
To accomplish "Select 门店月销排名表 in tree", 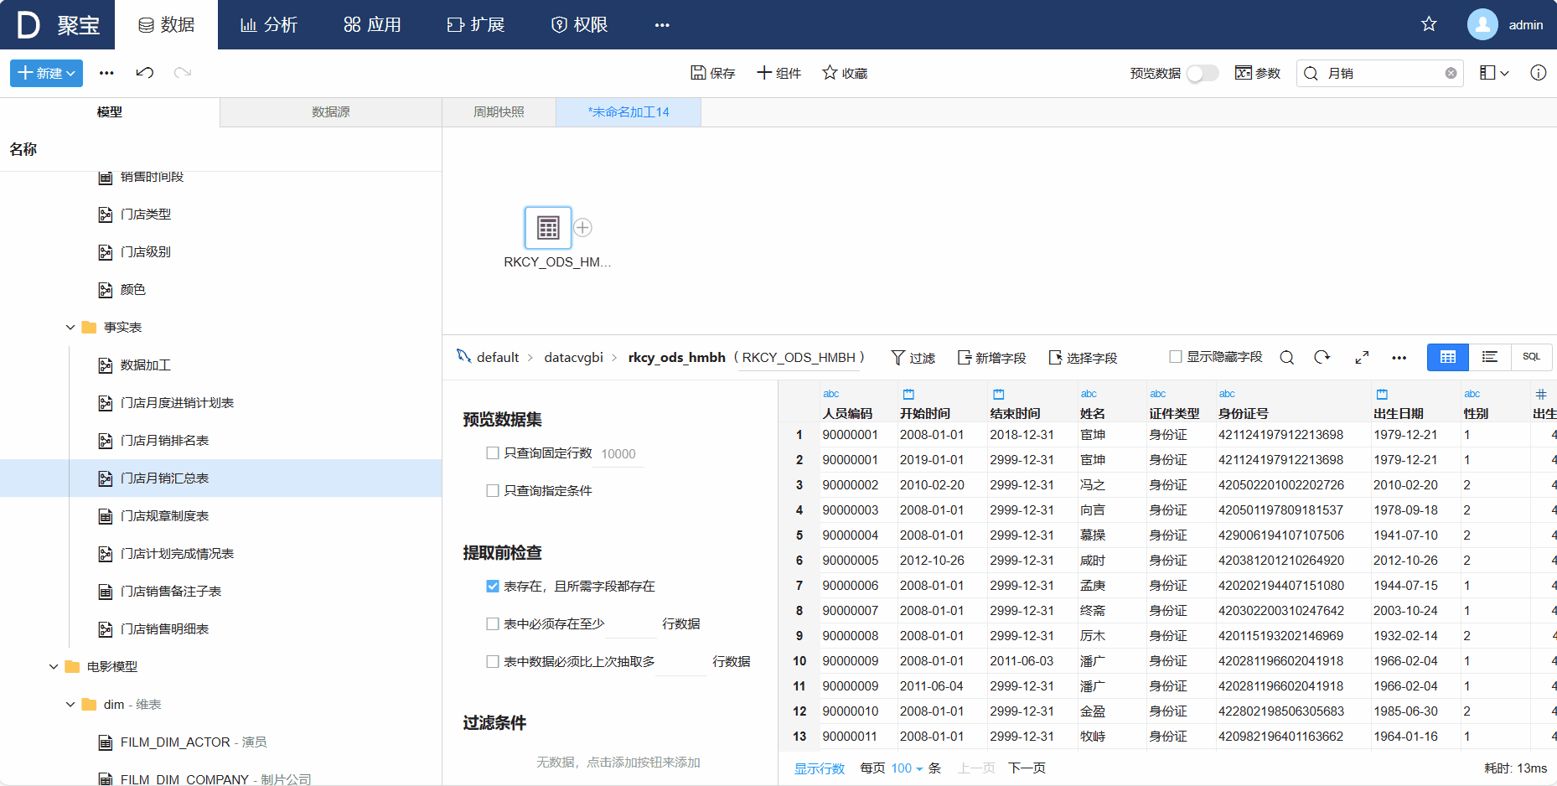I will tap(164, 441).
